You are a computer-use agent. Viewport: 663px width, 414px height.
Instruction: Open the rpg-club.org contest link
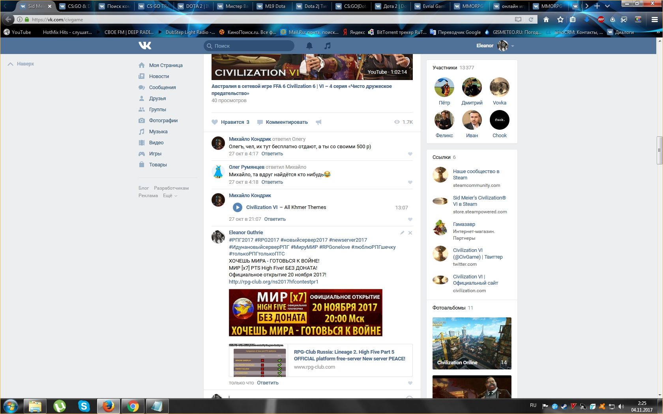[273, 282]
